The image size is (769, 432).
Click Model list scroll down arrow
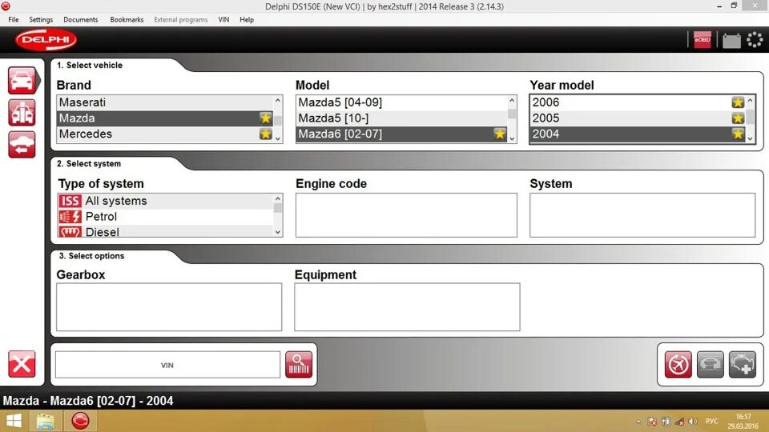(512, 138)
